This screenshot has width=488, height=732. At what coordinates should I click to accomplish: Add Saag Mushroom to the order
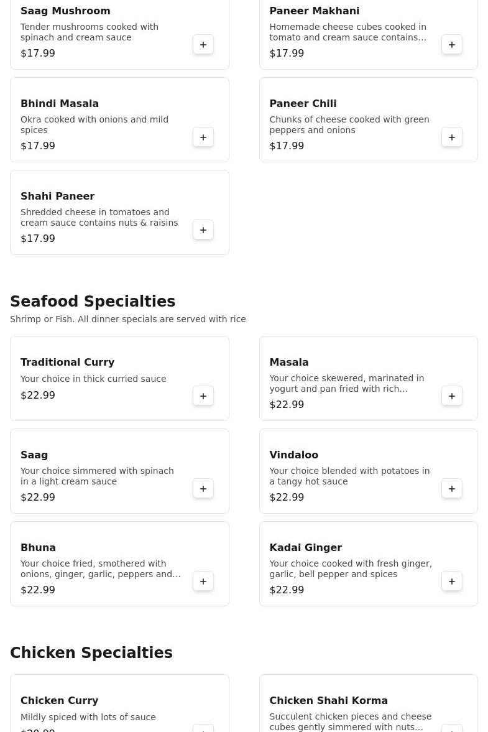pyautogui.click(x=203, y=45)
